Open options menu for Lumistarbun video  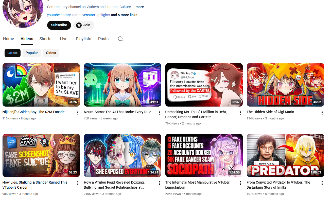241,183
